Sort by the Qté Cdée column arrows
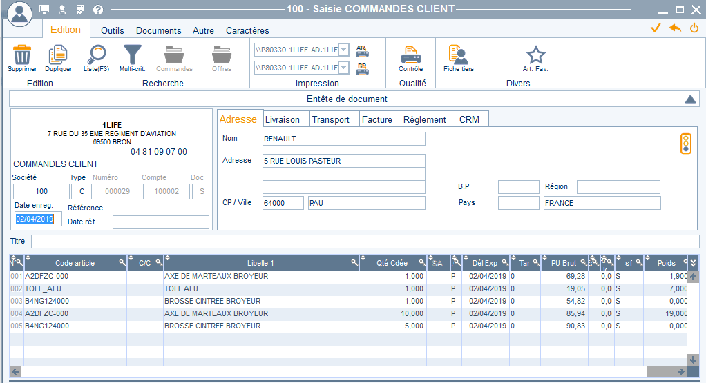This screenshot has width=706, height=383. pos(363,258)
